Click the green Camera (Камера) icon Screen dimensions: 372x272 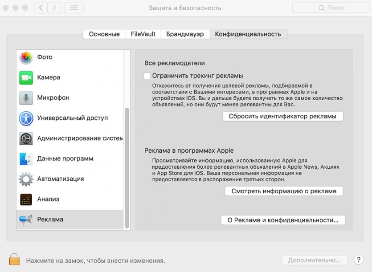26,77
